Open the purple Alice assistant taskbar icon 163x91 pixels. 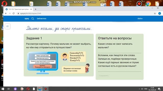pos(15,89)
